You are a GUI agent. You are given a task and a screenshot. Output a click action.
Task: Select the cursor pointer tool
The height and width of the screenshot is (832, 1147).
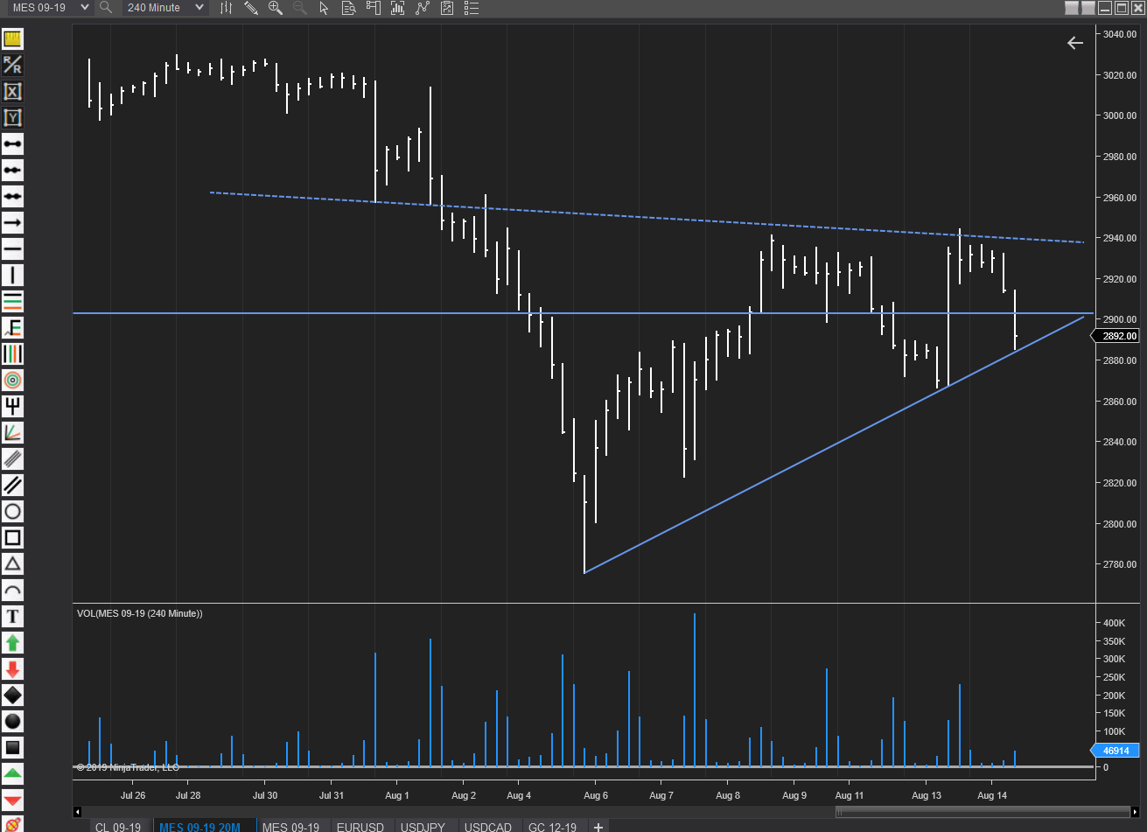coord(325,7)
